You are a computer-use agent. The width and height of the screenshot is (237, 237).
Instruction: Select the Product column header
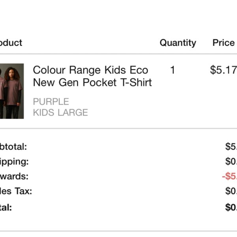(11, 43)
